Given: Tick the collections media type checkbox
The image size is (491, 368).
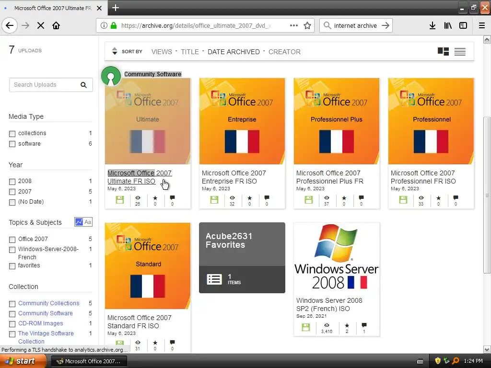Looking at the screenshot, I should pyautogui.click(x=12, y=134).
